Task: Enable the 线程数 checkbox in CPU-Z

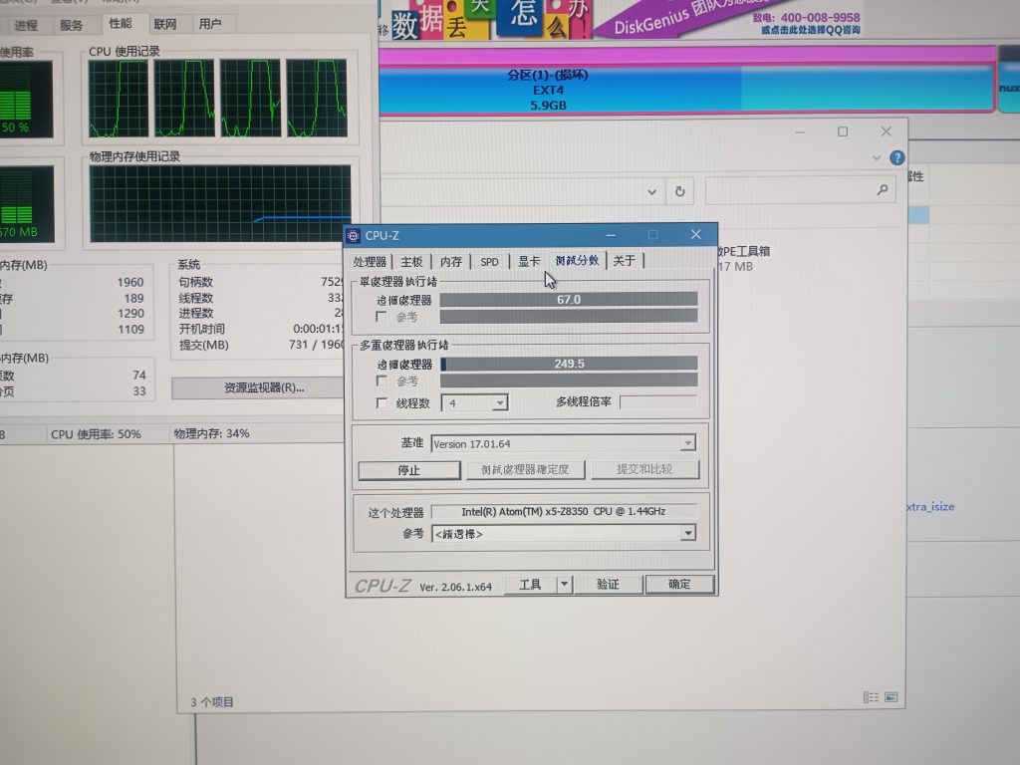Action: coord(382,403)
